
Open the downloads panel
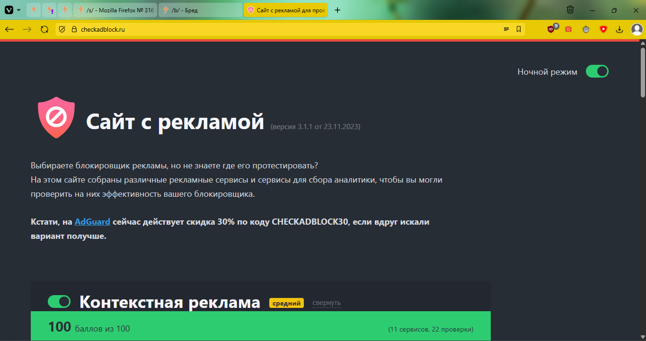tap(619, 29)
